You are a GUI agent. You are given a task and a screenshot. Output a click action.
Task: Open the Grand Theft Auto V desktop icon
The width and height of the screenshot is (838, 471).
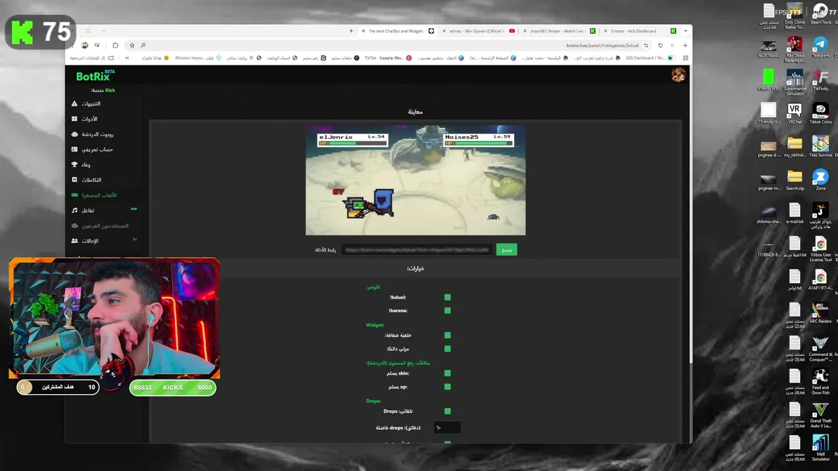coord(820,415)
